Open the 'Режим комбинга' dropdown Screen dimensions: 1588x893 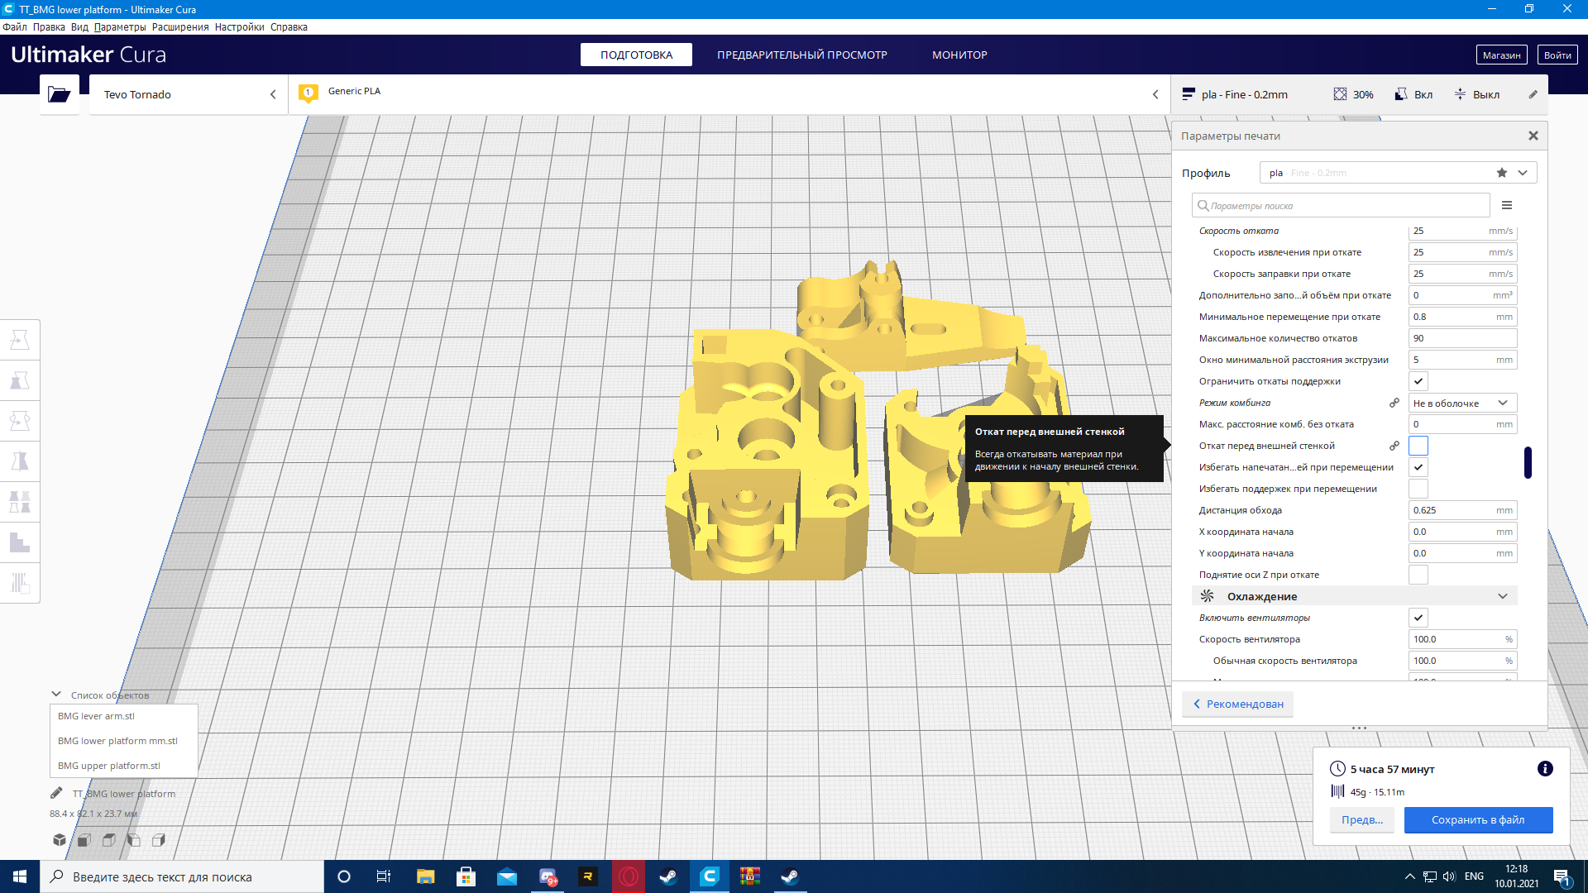pyautogui.click(x=1461, y=403)
